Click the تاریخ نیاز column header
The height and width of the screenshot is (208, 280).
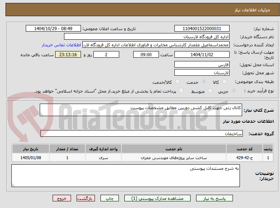pyautogui.click(x=31, y=149)
